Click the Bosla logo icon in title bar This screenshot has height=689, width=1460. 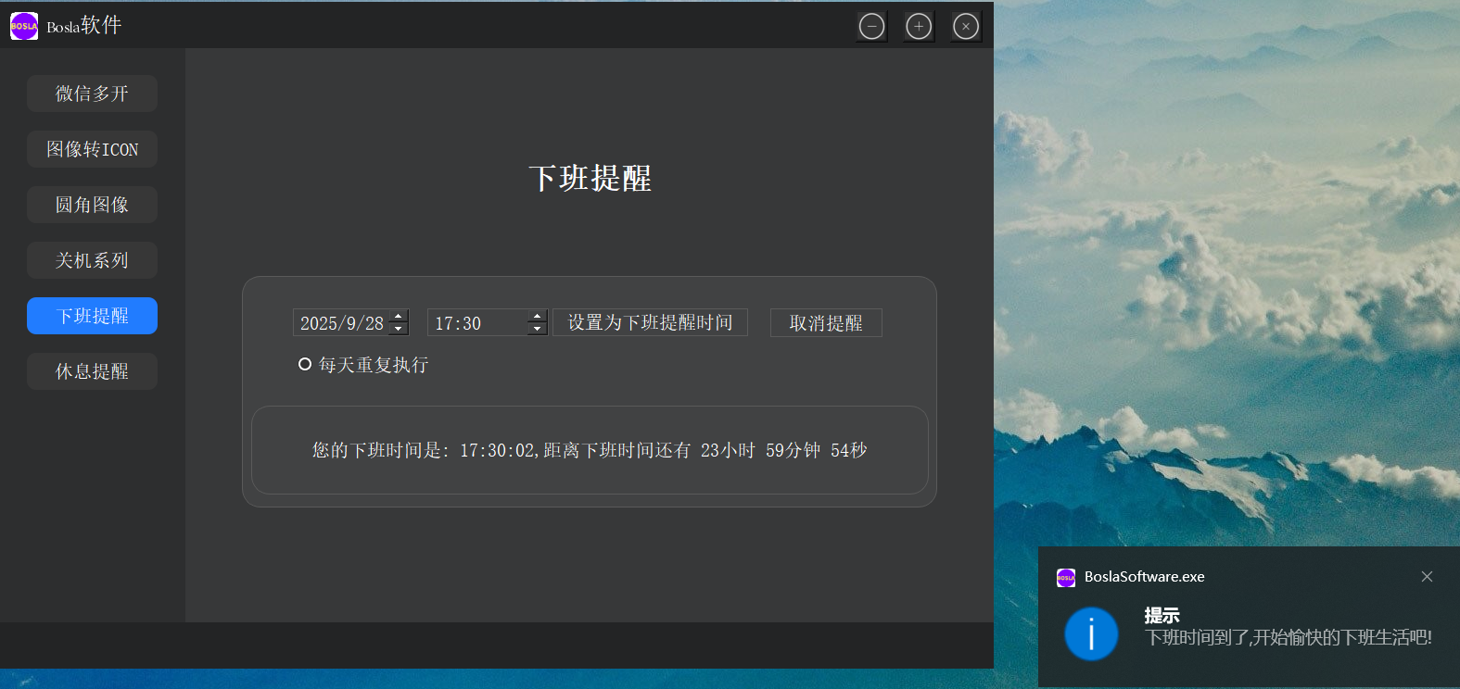point(24,26)
